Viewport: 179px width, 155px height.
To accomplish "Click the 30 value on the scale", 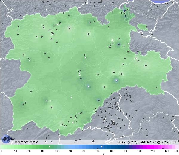I will click(43, 151).
